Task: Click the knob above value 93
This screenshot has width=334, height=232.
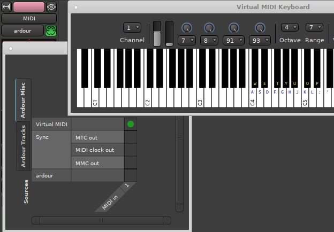Action: tap(260, 28)
